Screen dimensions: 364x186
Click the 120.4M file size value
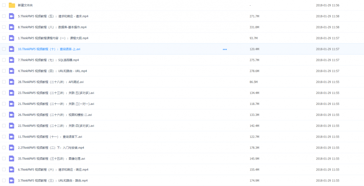[254, 49]
